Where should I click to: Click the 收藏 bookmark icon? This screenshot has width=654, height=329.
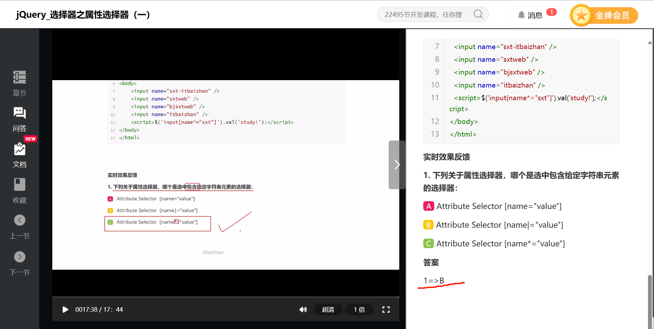19,185
